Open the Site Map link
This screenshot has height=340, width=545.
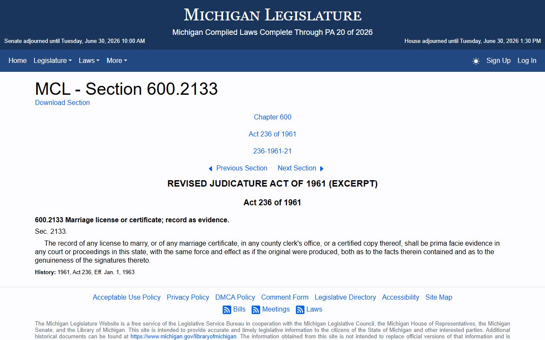439,297
